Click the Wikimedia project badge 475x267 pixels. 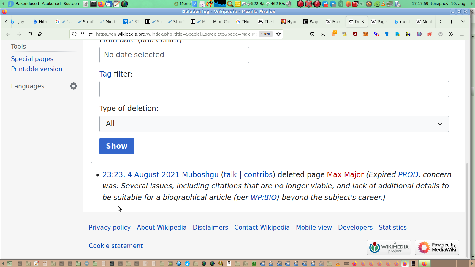click(389, 247)
